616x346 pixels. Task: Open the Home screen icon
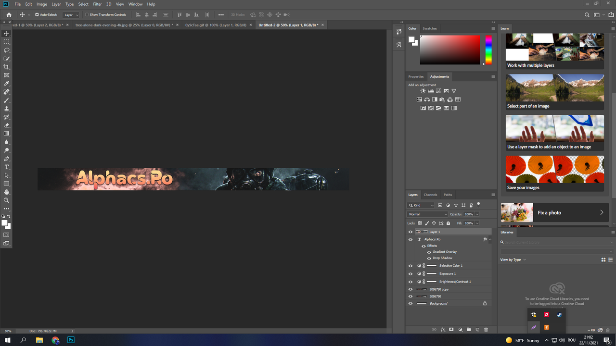pyautogui.click(x=9, y=15)
